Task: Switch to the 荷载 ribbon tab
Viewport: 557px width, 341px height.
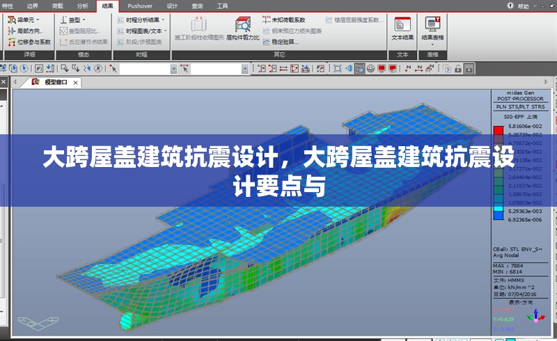Action: (x=57, y=6)
